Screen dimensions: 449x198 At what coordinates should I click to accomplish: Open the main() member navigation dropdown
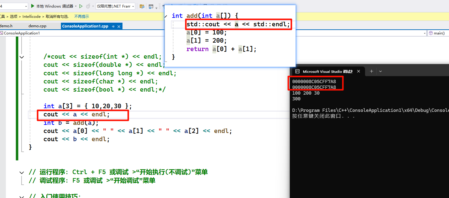[439, 33]
